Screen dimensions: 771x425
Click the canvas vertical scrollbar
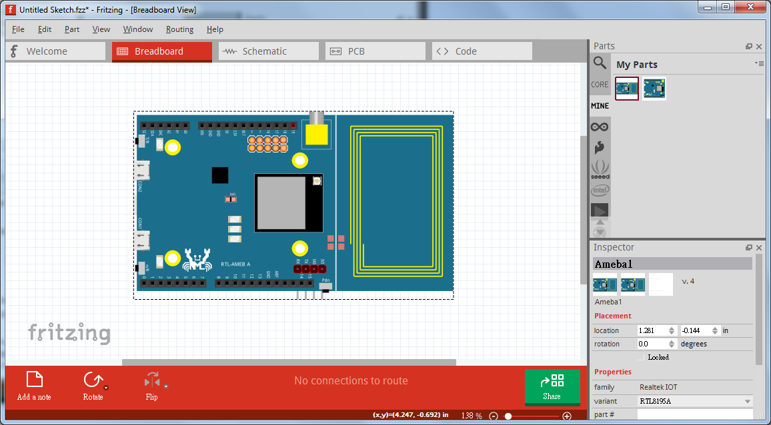click(x=584, y=209)
